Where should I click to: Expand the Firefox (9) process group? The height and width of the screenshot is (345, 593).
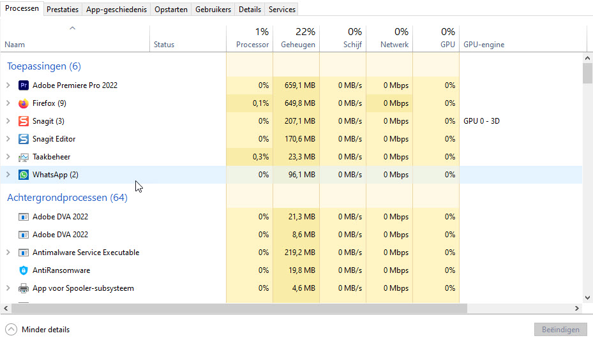pos(8,103)
